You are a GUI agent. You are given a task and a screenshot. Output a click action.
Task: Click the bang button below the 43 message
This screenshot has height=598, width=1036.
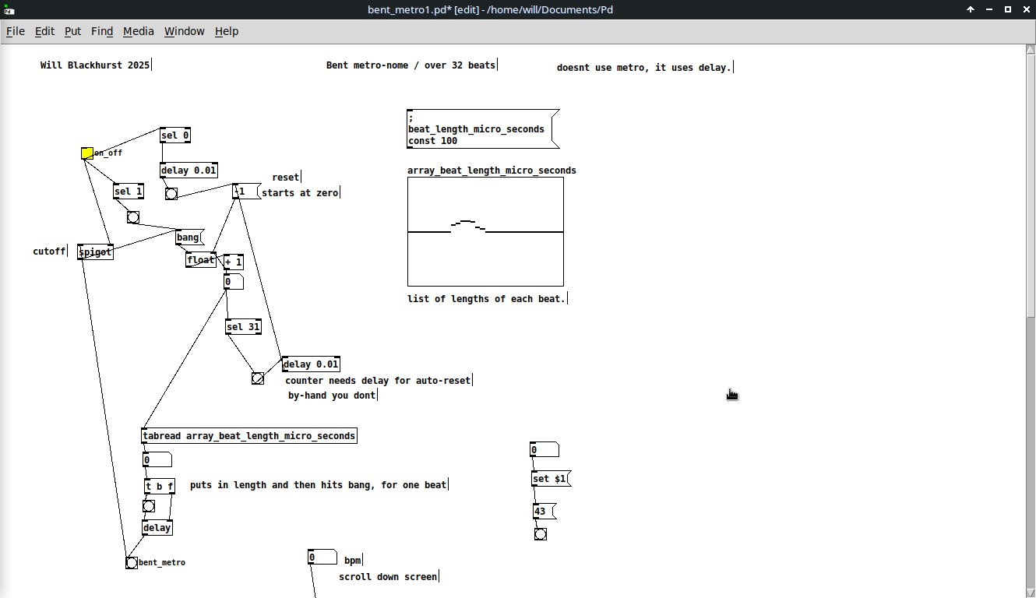click(x=541, y=534)
